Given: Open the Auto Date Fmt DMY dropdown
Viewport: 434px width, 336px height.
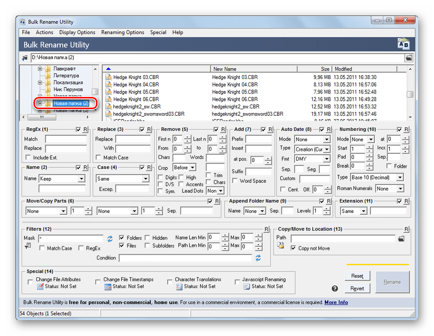Looking at the screenshot, I should (x=327, y=159).
